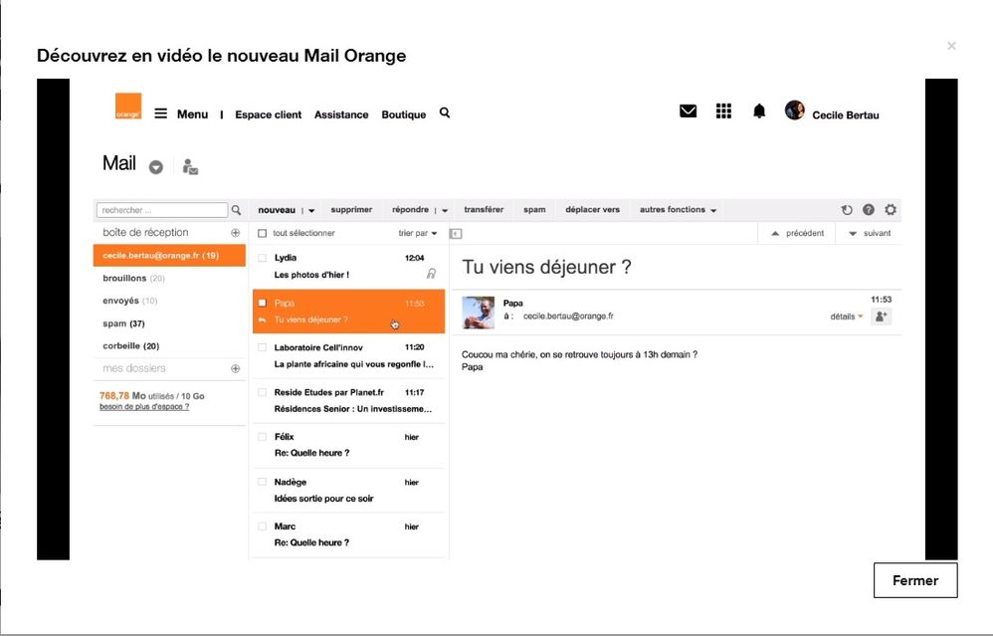Go to précédent message

pyautogui.click(x=797, y=233)
